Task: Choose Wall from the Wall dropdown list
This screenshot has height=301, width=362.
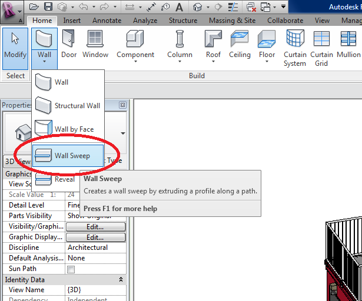Action: (x=68, y=82)
